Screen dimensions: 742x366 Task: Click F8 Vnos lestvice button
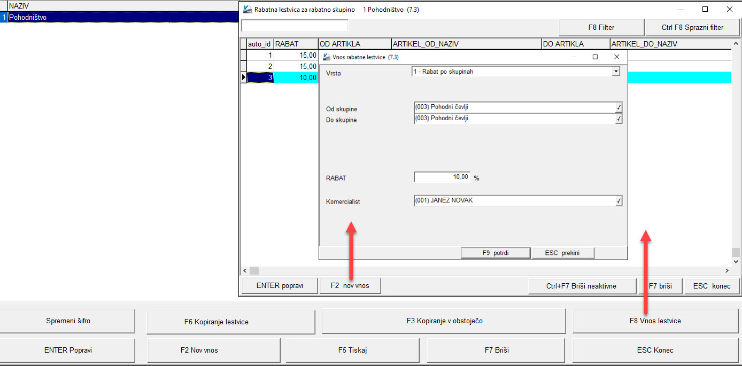[655, 321]
